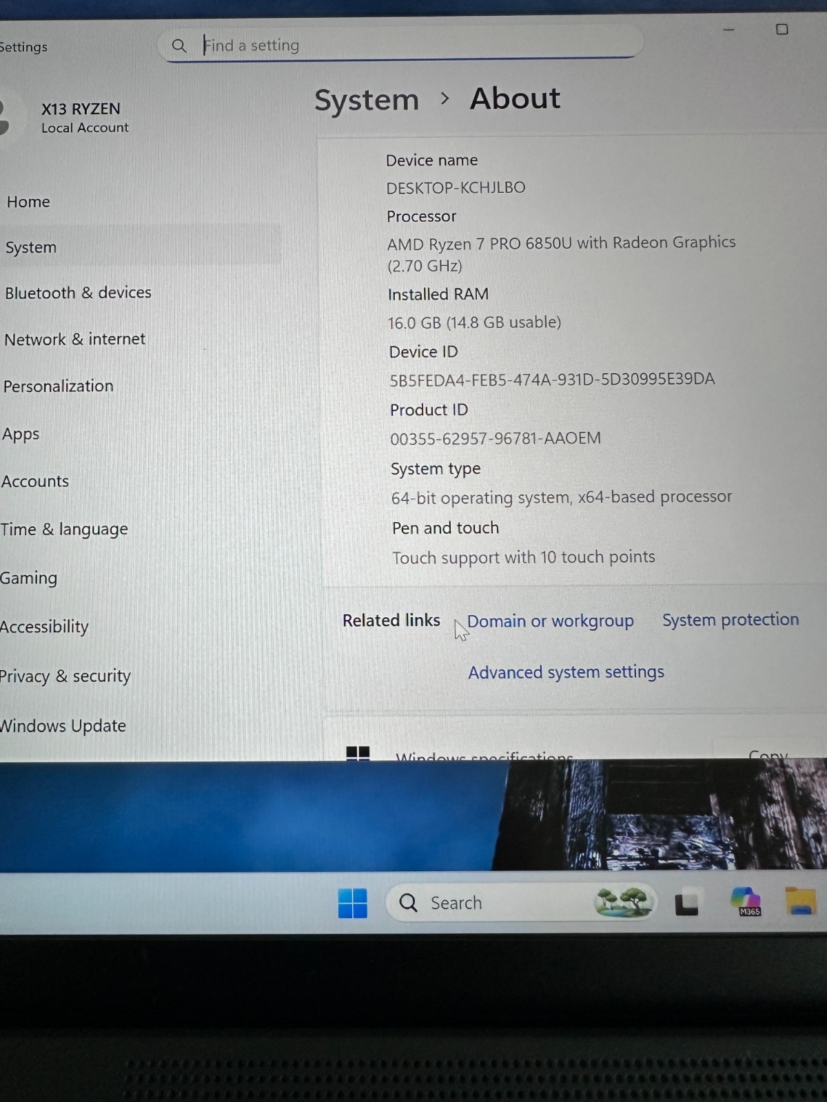The height and width of the screenshot is (1102, 827).
Task: Open the Domain or workgroup link
Action: pyautogui.click(x=550, y=621)
